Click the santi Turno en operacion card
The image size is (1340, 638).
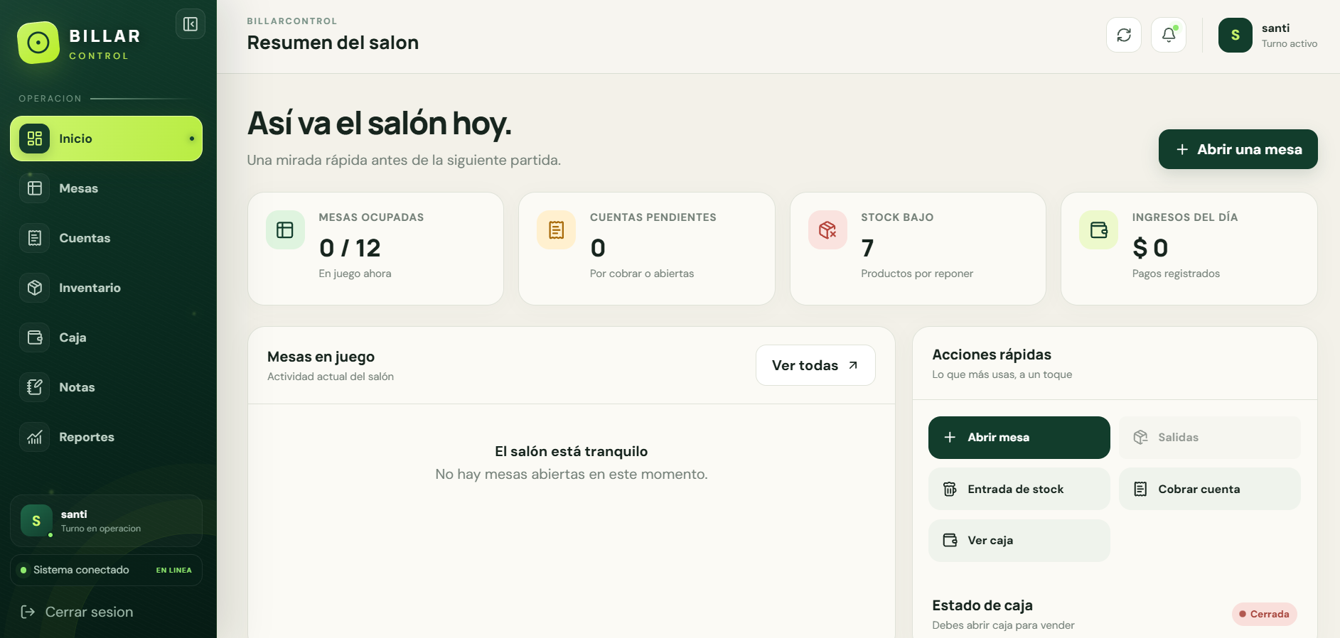click(x=106, y=521)
